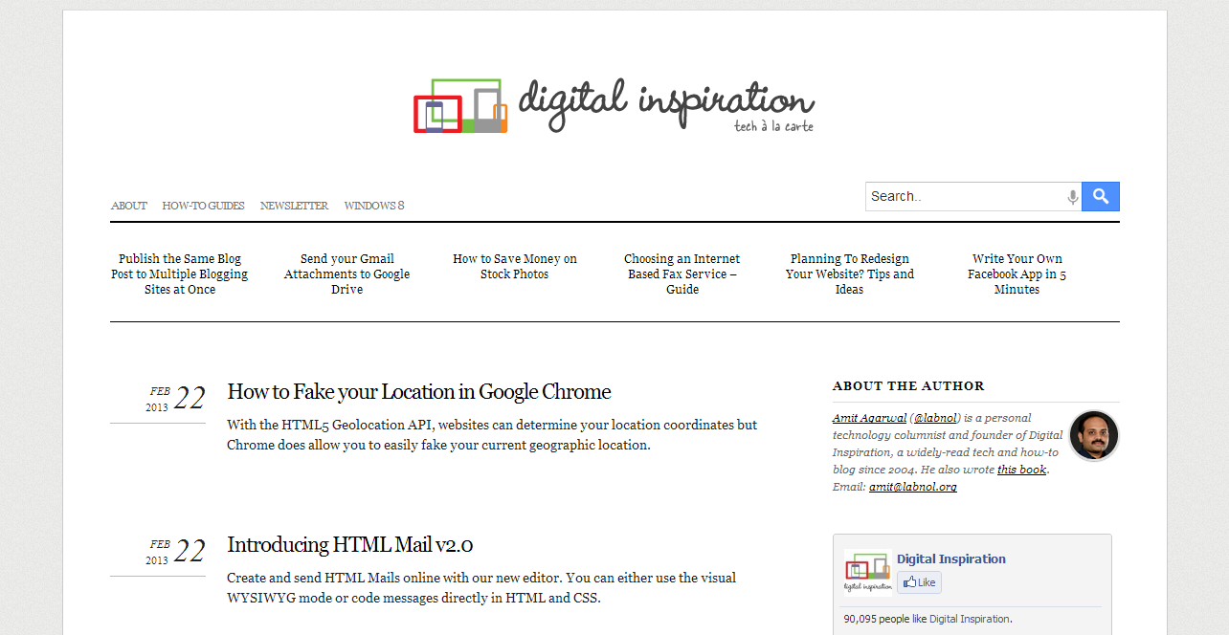The width and height of the screenshot is (1229, 635).
Task: Click '90,095 people like Digital Inspiration' text
Action: [927, 619]
